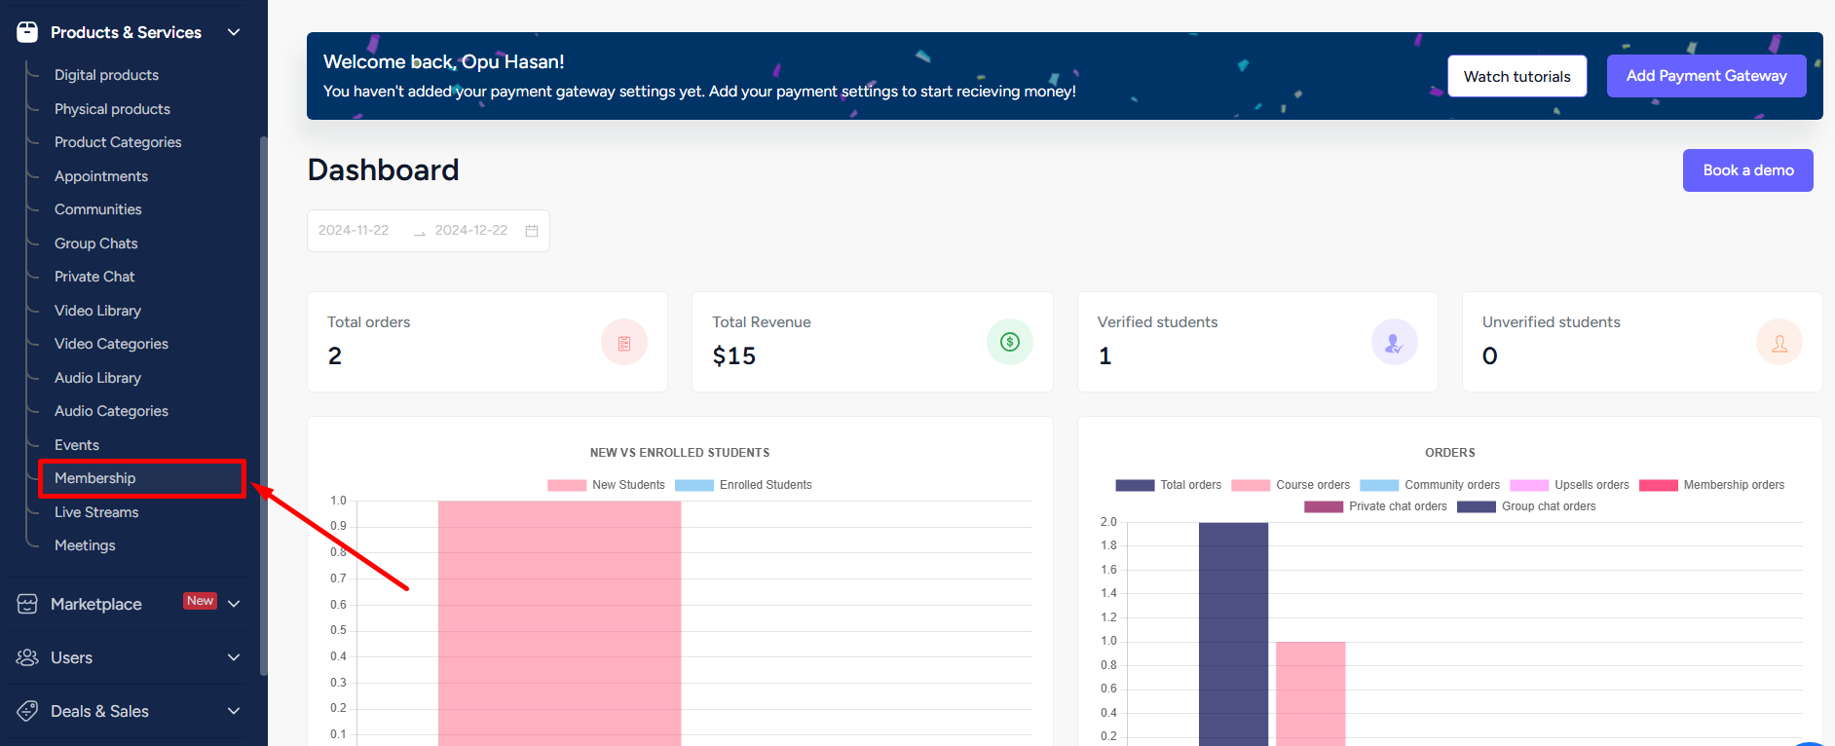Open Private Chat menu item
Screen dimensions: 1835x746
(94, 277)
